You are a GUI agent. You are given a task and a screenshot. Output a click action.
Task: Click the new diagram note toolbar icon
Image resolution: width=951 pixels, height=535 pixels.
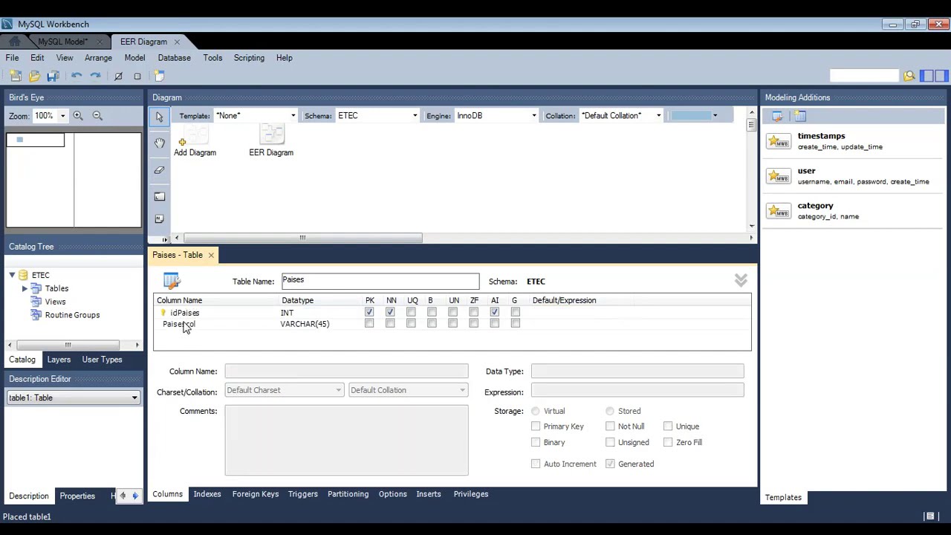pyautogui.click(x=159, y=76)
